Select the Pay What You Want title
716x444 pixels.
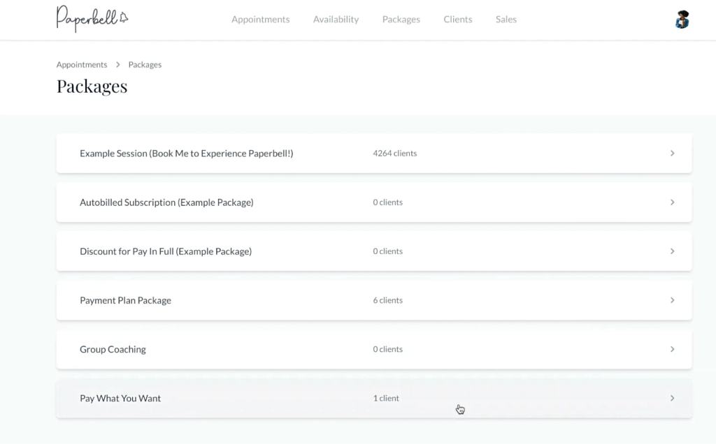120,398
